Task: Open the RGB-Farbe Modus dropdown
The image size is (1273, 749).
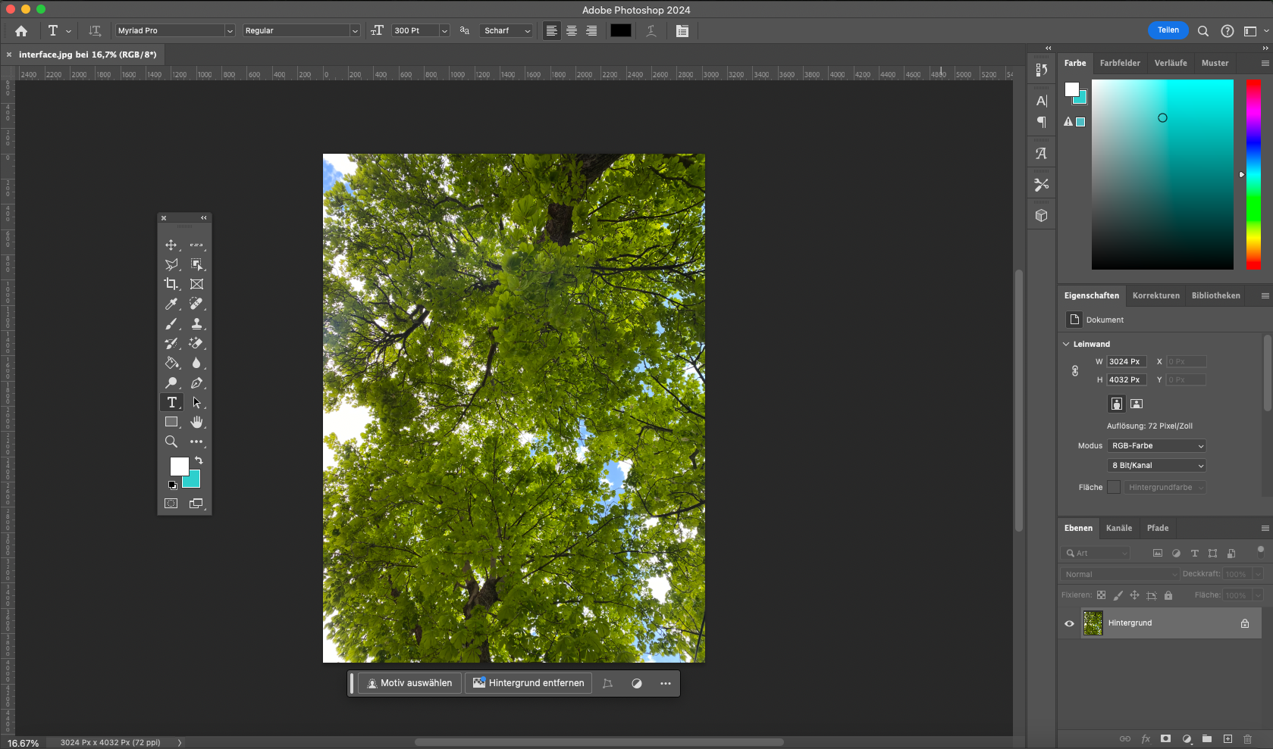Action: pos(1157,446)
